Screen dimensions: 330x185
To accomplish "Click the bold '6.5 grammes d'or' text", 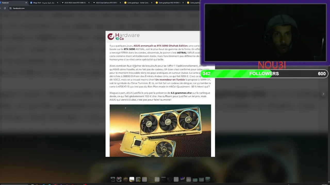I will [x=181, y=93].
